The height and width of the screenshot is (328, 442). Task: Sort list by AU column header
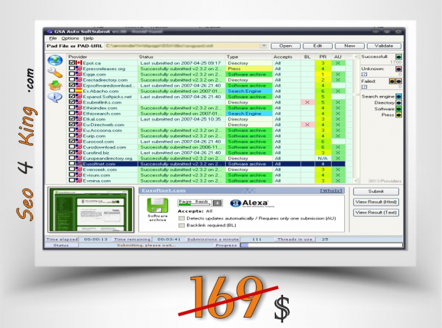point(338,57)
